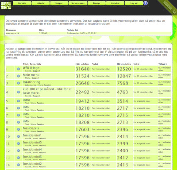Viewport: 177px width, 170px height.
Task: Select the WEB U logo title
Action: (x=31, y=68)
